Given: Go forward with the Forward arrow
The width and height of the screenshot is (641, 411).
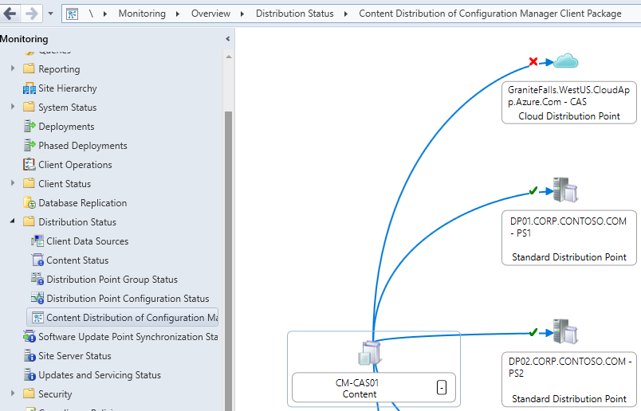Looking at the screenshot, I should click(x=31, y=14).
